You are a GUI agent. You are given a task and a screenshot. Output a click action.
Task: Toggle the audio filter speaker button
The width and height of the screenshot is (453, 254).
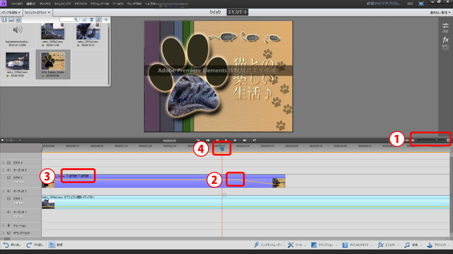pyautogui.click(x=18, y=20)
